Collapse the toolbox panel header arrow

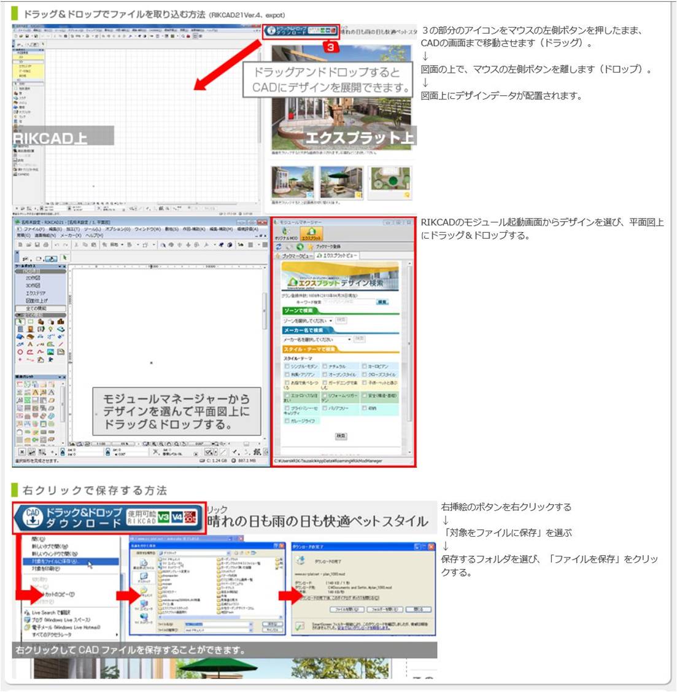60,265
